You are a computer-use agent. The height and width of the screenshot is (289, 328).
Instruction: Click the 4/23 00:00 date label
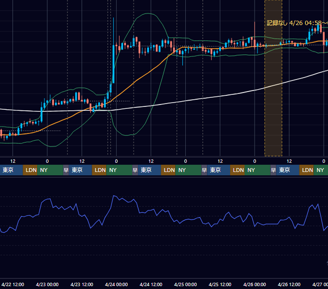47,284
